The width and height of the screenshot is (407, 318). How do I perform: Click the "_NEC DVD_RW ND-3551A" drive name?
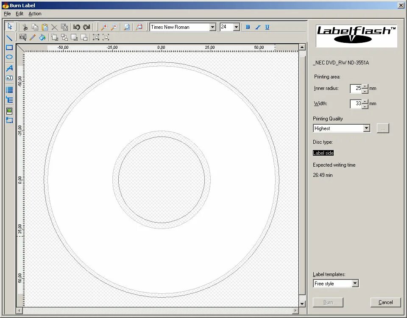point(340,63)
